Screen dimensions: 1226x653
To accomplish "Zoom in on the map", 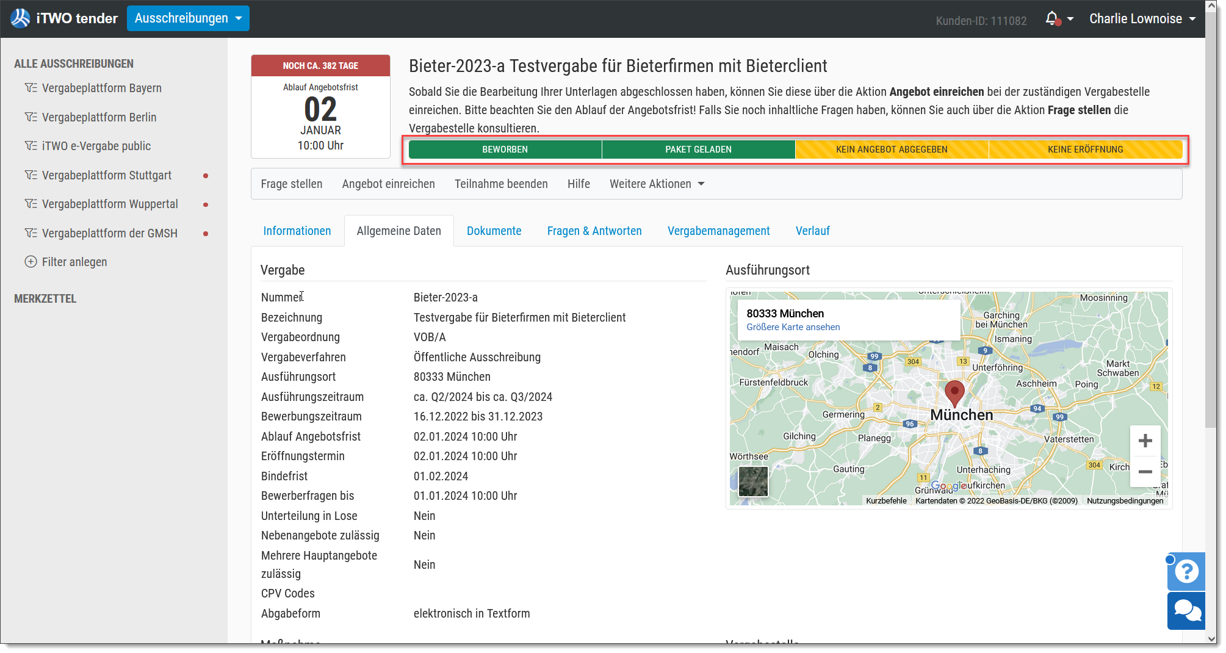I will pos(1145,441).
